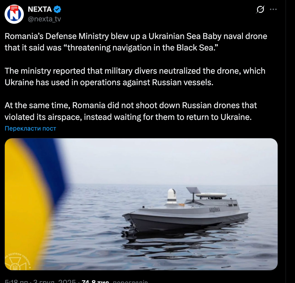The image size is (295, 283).
Task: Open the @nexta_tv handle link
Action: click(x=44, y=19)
